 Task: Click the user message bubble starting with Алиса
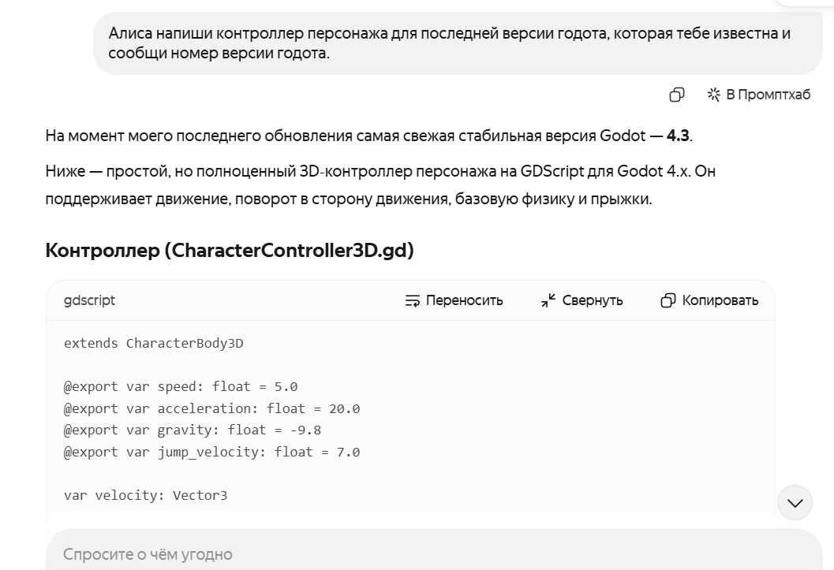pos(458,43)
